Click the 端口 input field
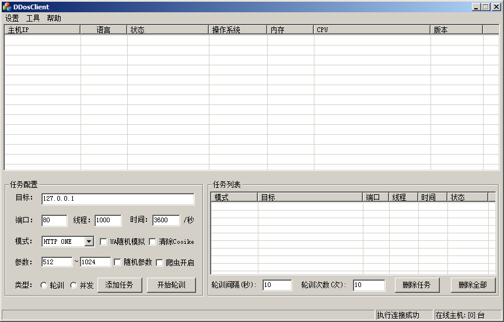 tap(54, 220)
